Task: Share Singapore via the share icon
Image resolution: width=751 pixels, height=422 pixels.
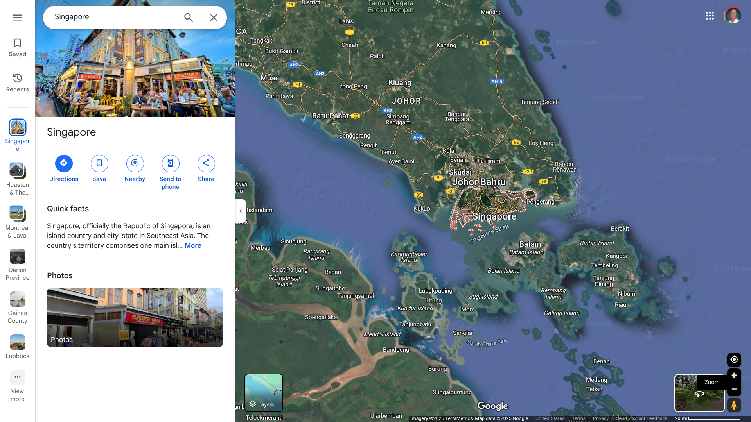Action: click(206, 163)
